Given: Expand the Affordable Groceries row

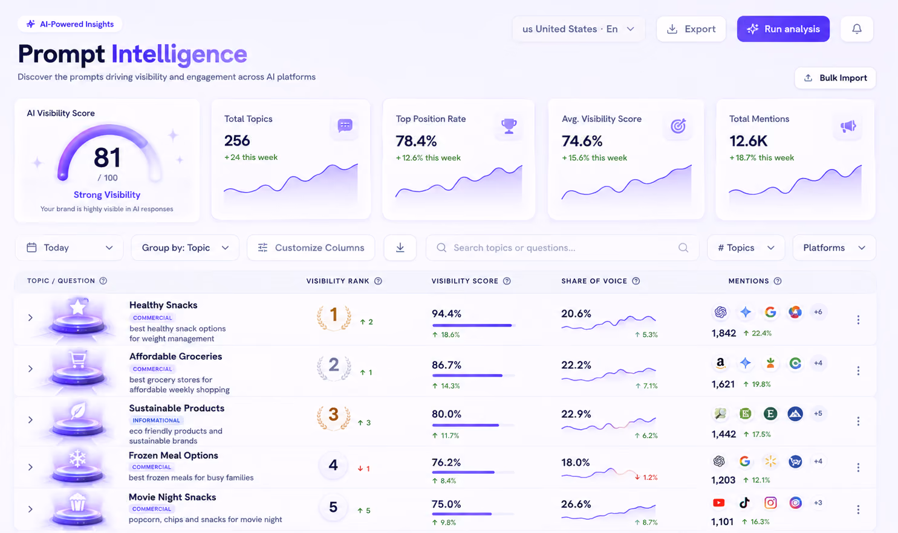Looking at the screenshot, I should [x=30, y=369].
